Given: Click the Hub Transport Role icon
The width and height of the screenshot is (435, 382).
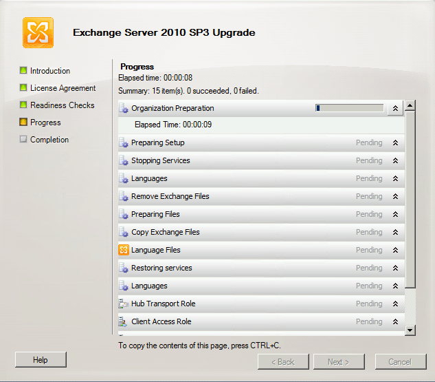Looking at the screenshot, I should click(124, 304).
